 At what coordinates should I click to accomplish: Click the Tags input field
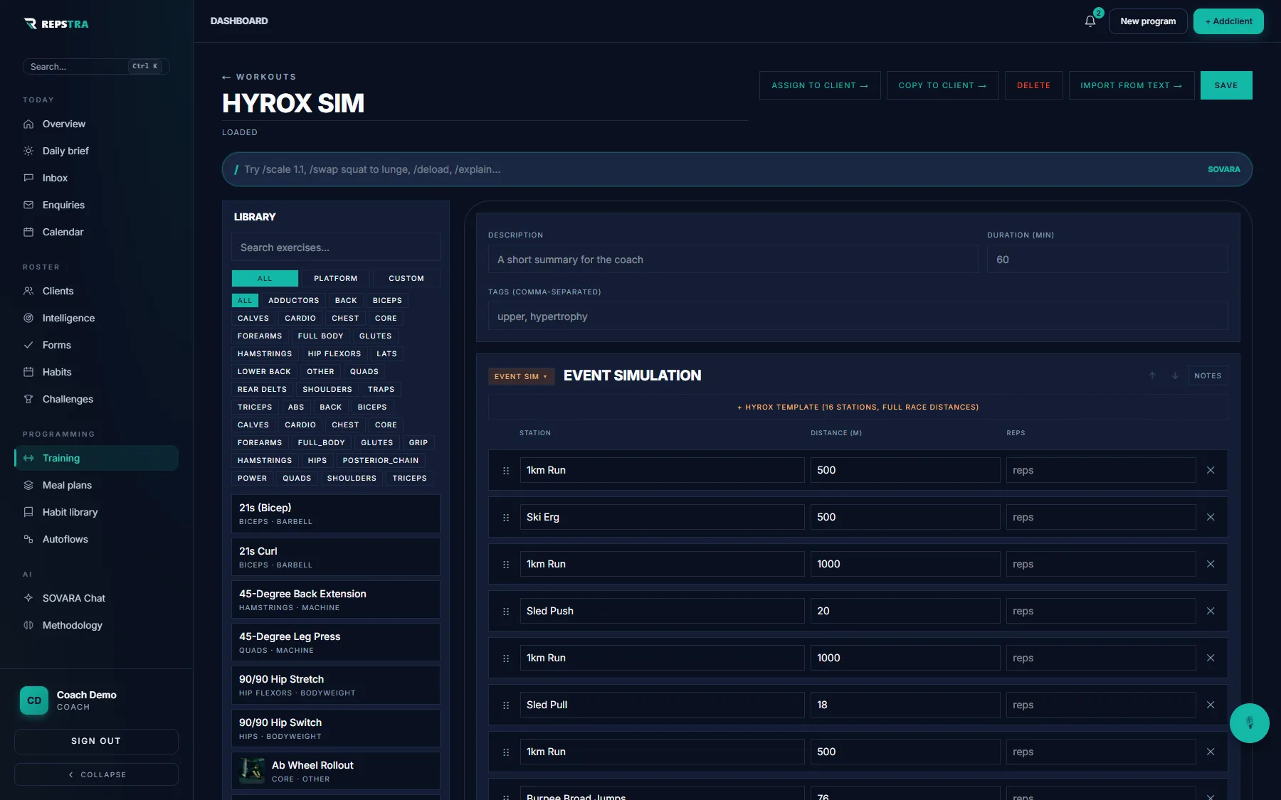tap(858, 316)
